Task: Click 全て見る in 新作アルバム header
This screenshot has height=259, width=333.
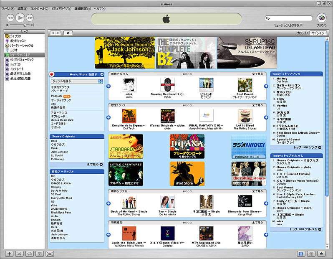Action: (257, 74)
